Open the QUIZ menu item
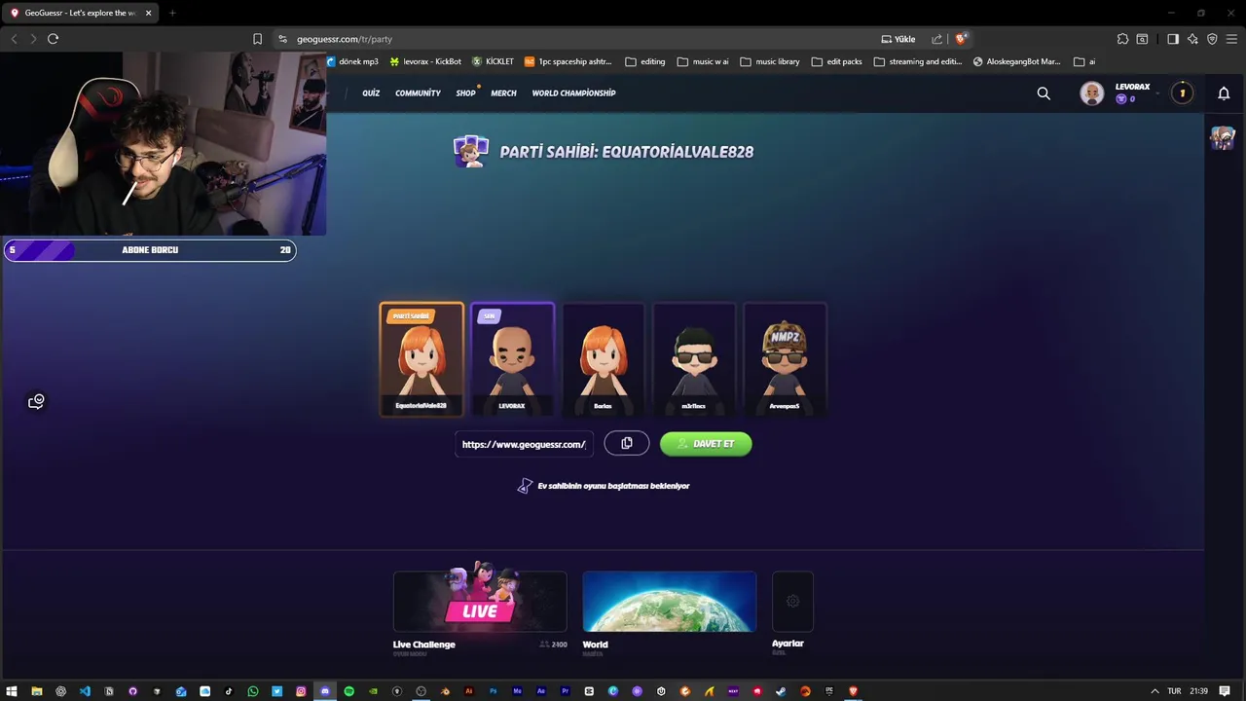This screenshot has height=701, width=1246. click(371, 93)
